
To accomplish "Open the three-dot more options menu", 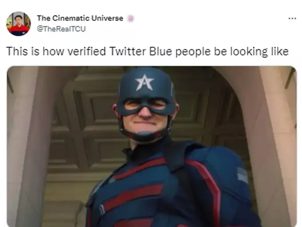I will click(292, 19).
